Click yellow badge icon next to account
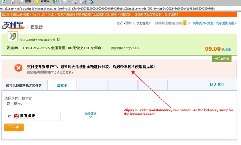The width and height of the screenshot is (241, 145). click(184, 23)
